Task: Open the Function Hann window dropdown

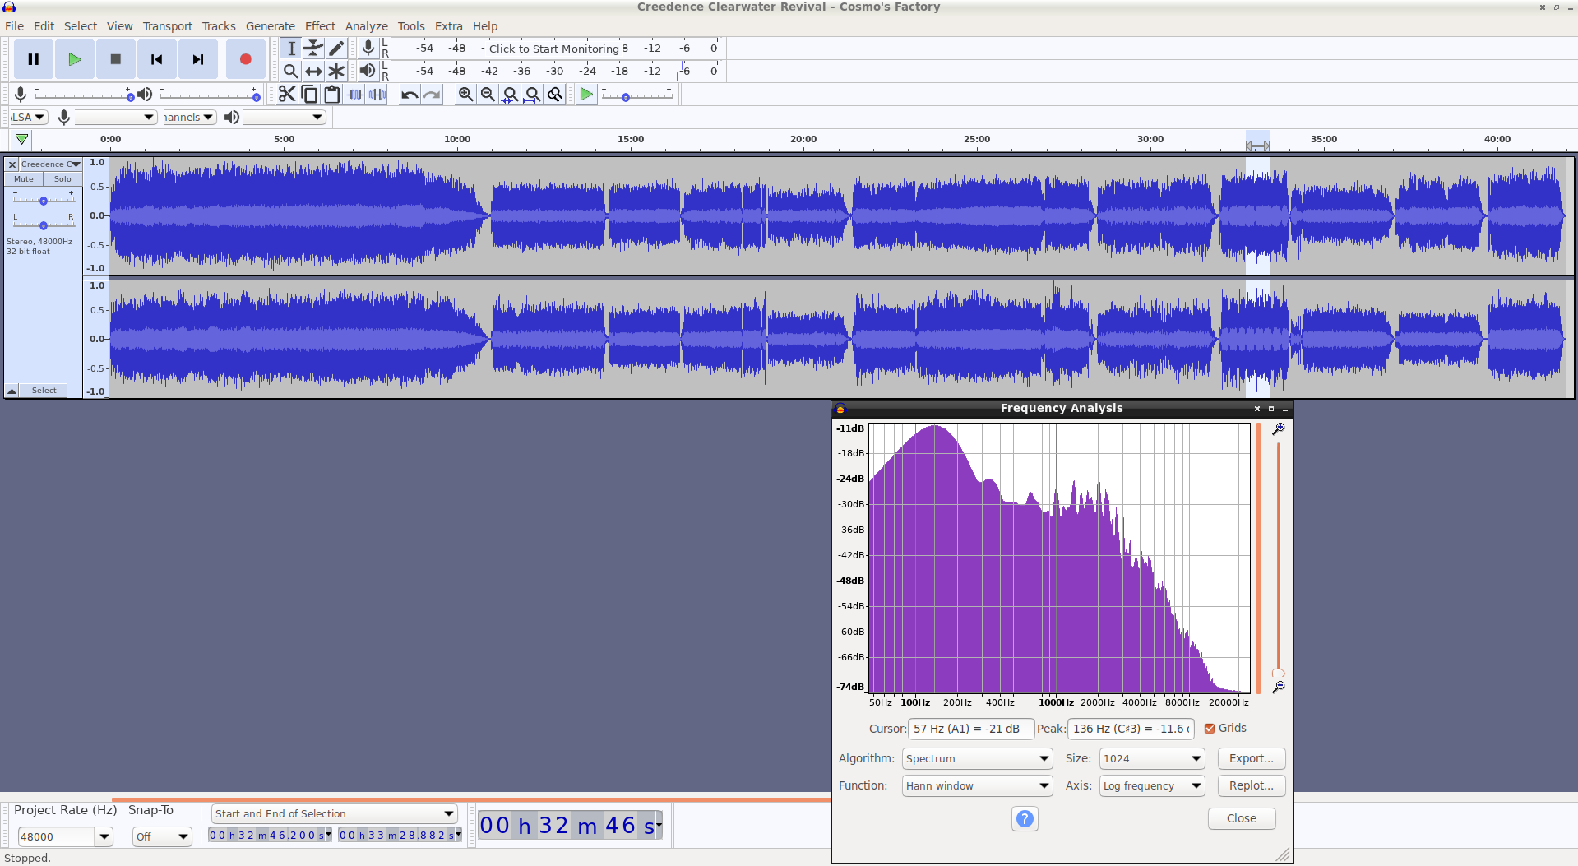Action: (977, 785)
